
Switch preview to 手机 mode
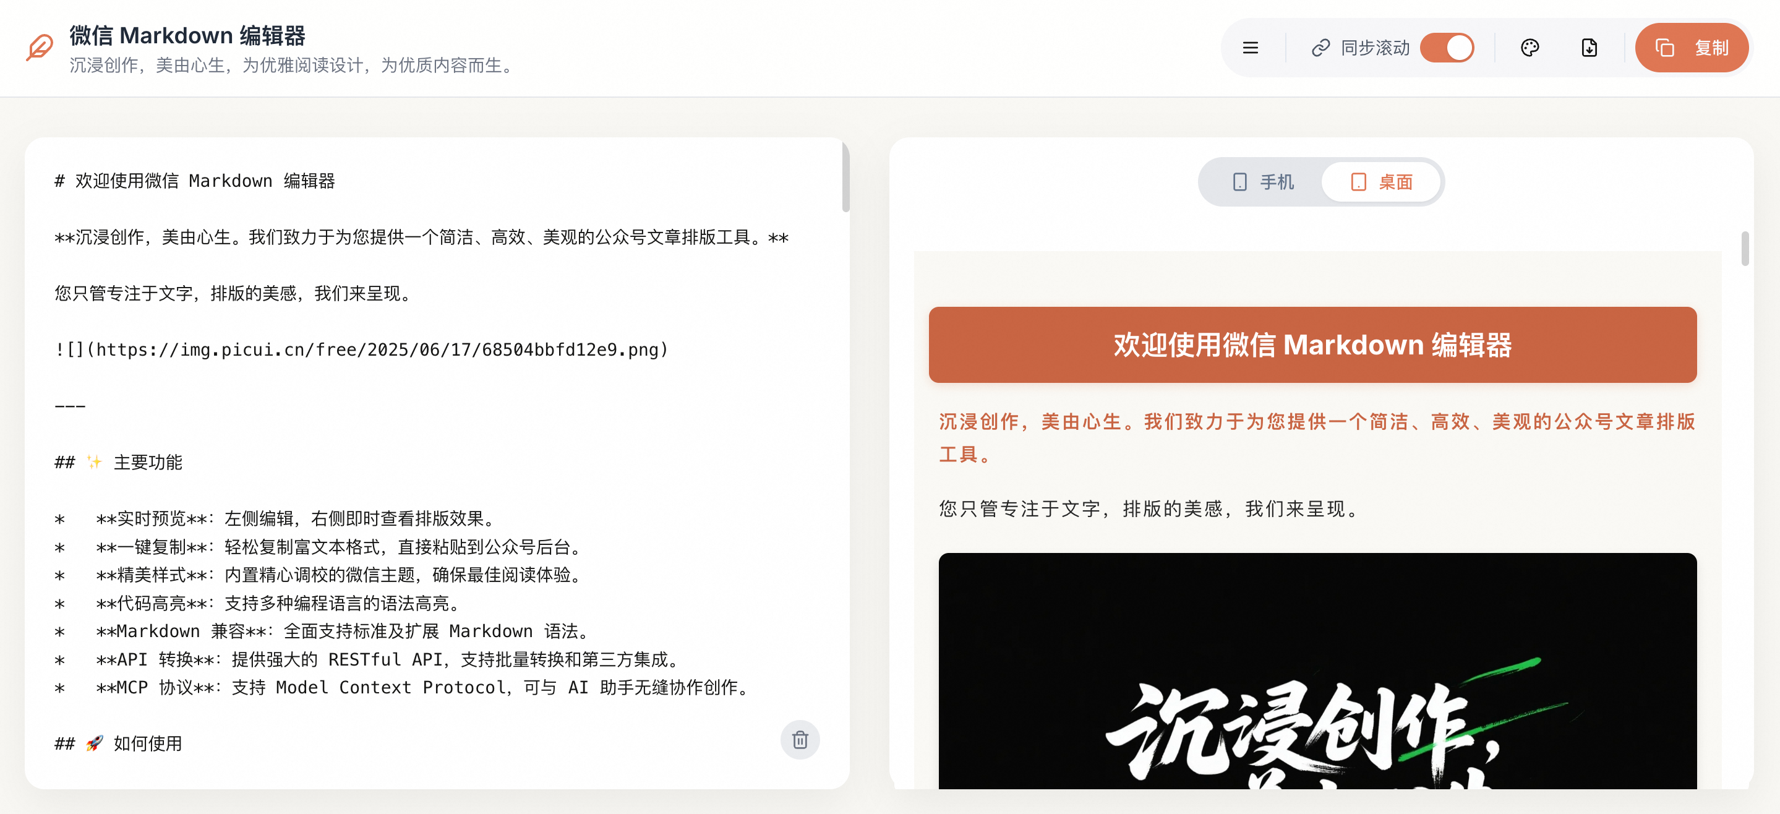tap(1263, 182)
